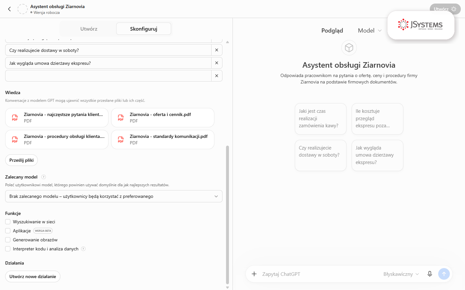Tick the 'Aplikacje' checkbox

pos(8,231)
